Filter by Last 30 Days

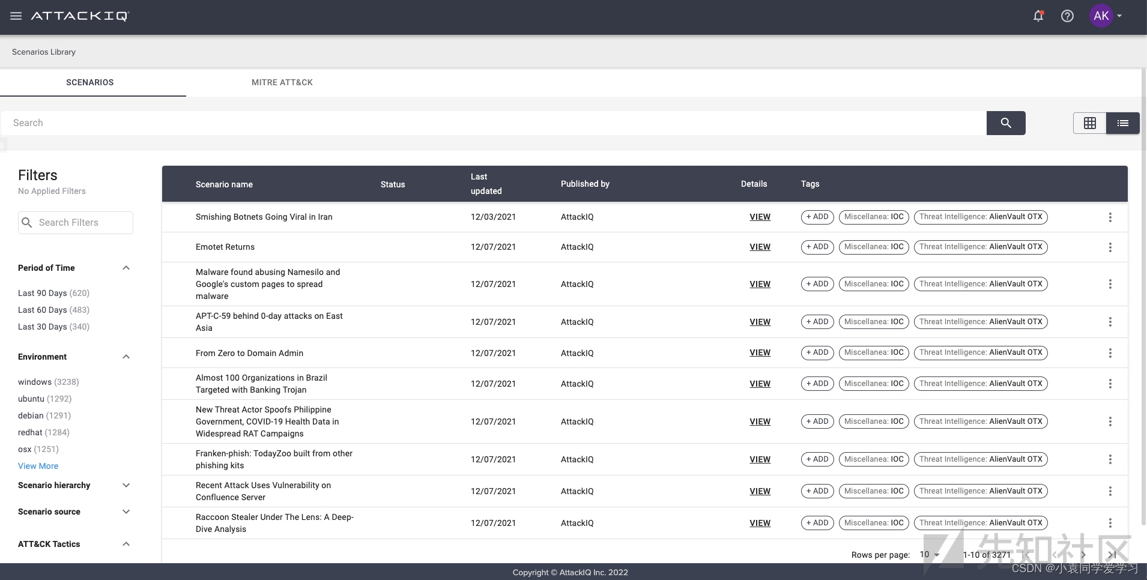pyautogui.click(x=53, y=327)
